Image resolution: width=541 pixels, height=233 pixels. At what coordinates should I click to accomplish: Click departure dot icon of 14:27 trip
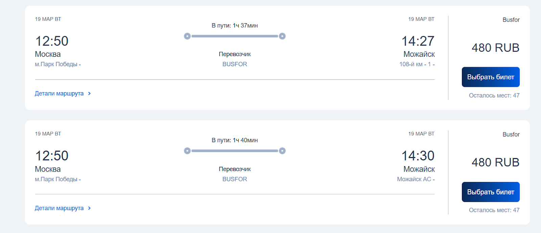187,36
